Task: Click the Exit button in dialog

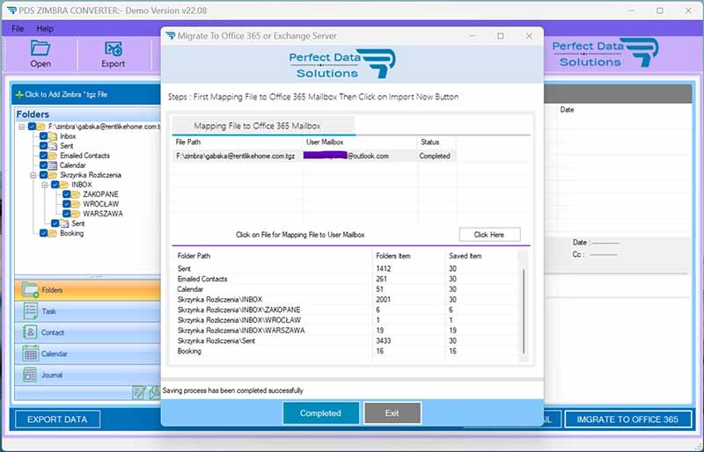Action: tap(392, 413)
